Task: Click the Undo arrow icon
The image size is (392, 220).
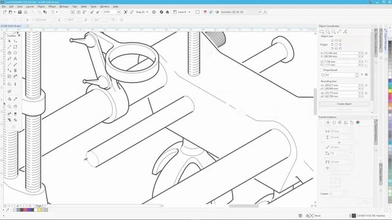Action: pos(53,12)
